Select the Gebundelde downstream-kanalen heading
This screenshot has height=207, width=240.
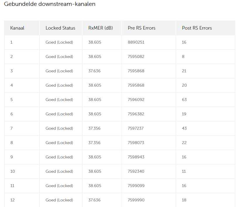click(x=49, y=4)
